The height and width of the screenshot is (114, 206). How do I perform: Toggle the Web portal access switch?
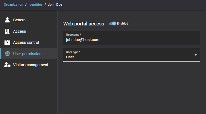click(112, 24)
